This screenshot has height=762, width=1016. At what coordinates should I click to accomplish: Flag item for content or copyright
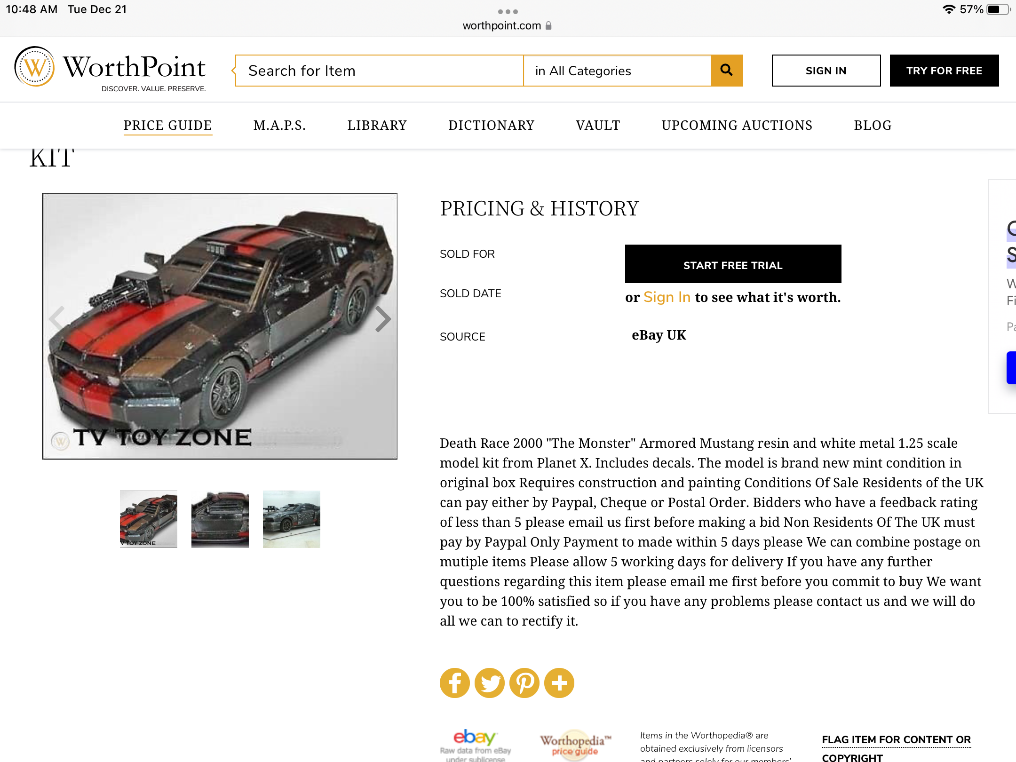click(896, 748)
